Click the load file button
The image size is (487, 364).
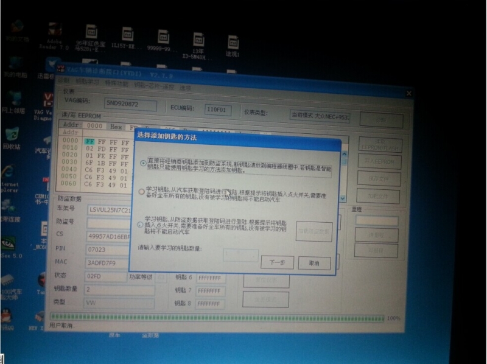coord(378,196)
